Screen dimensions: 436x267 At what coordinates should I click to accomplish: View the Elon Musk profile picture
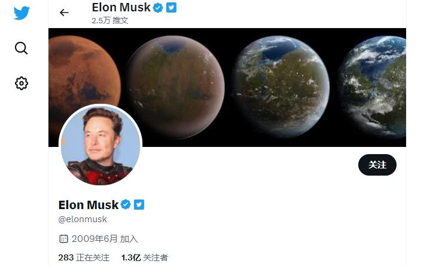pos(100,145)
